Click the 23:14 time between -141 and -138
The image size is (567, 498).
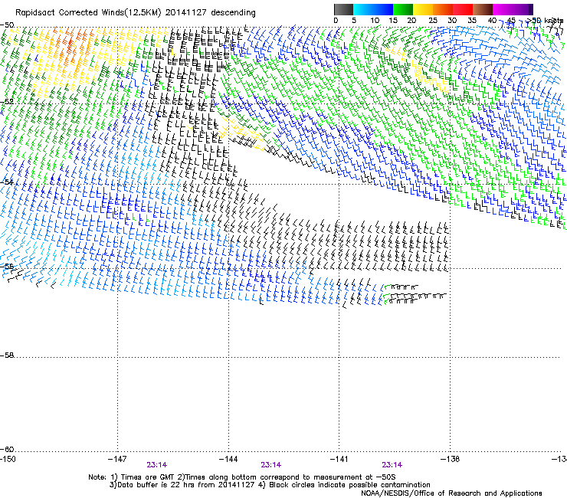tap(392, 465)
